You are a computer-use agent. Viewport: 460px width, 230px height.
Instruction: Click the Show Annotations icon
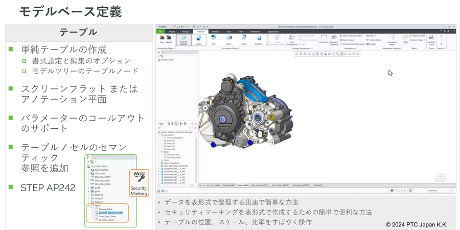(292, 40)
